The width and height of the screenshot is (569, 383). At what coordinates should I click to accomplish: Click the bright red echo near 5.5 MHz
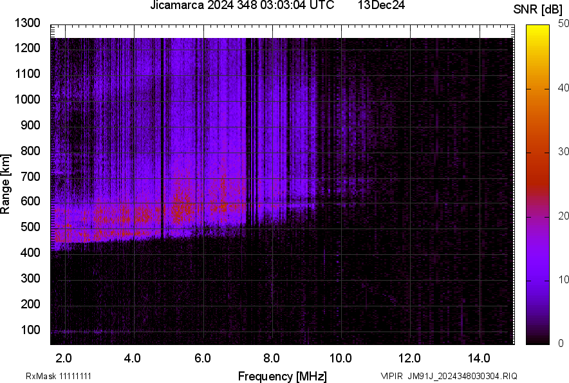(x=183, y=207)
